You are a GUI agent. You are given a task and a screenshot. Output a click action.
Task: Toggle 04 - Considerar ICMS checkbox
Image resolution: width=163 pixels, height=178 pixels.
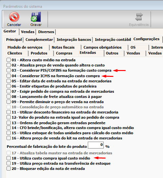click(8, 76)
